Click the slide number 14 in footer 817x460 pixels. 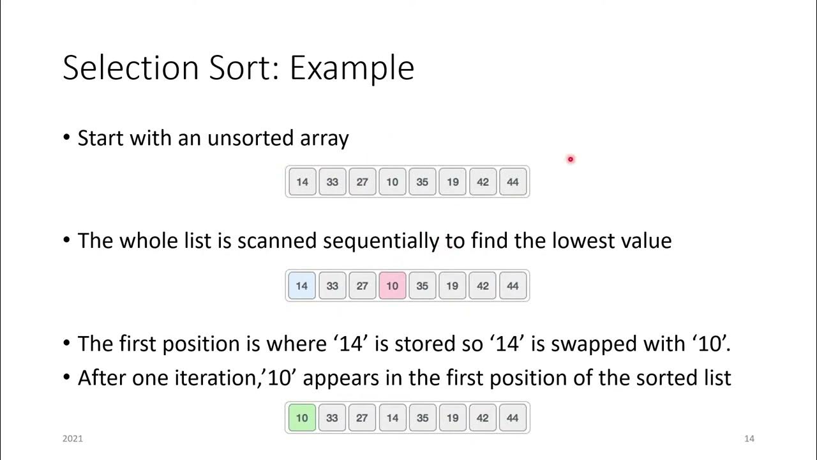click(749, 438)
